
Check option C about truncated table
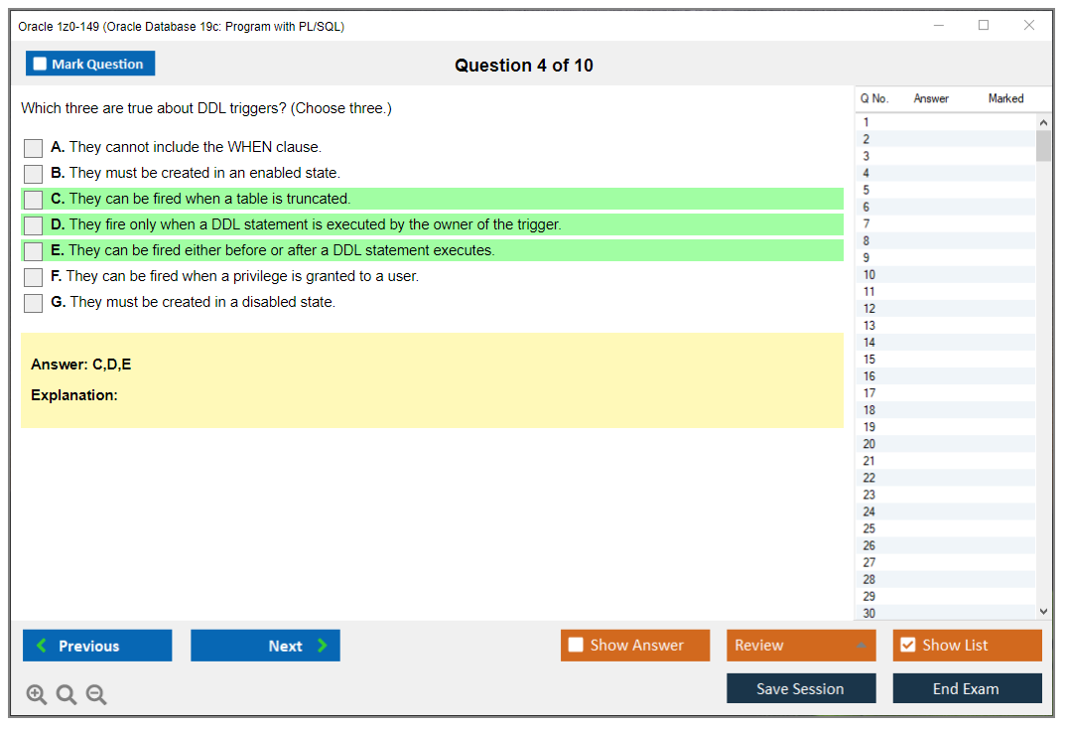pyautogui.click(x=34, y=200)
